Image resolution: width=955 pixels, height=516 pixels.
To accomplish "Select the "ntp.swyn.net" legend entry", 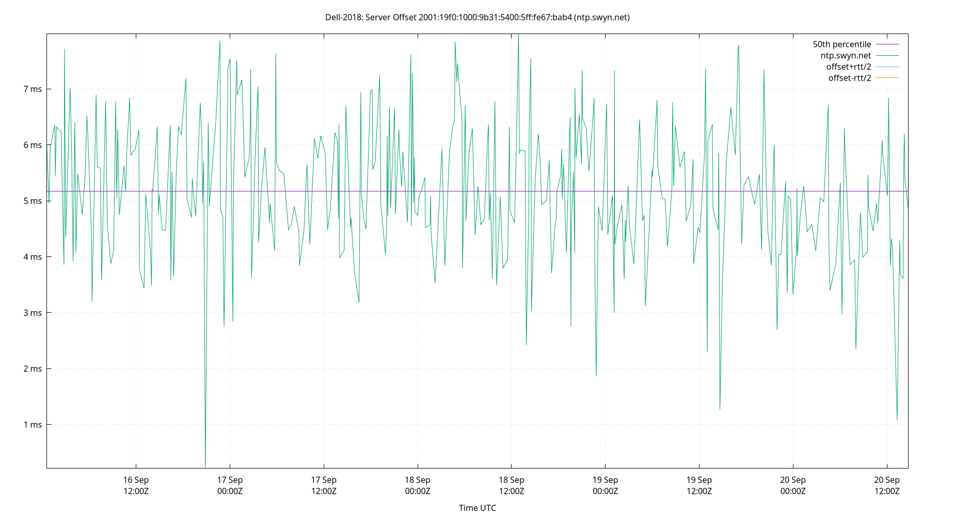I will click(847, 55).
